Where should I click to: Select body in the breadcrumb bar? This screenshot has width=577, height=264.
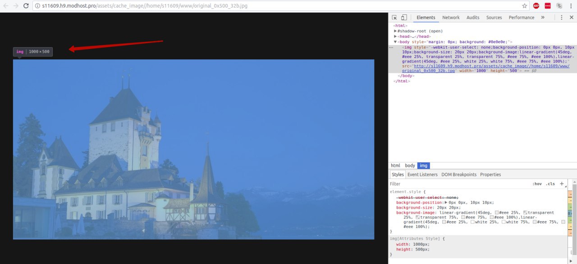pos(410,166)
